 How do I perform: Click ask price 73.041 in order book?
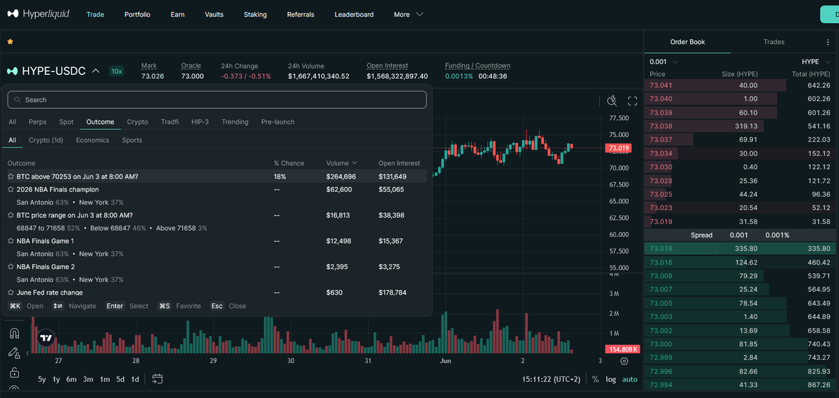[661, 85]
